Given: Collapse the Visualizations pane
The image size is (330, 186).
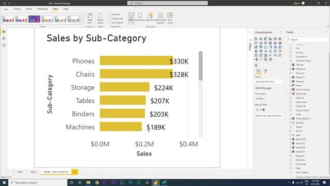Looking at the screenshot, I should pyautogui.click(x=281, y=32).
